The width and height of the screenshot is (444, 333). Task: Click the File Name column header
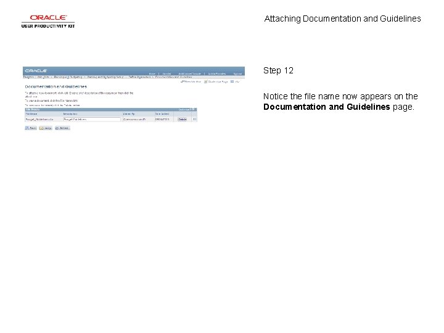click(31, 114)
